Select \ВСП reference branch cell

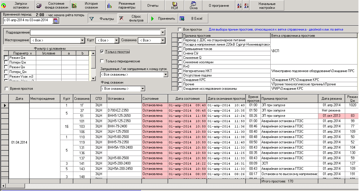pos(314,51)
